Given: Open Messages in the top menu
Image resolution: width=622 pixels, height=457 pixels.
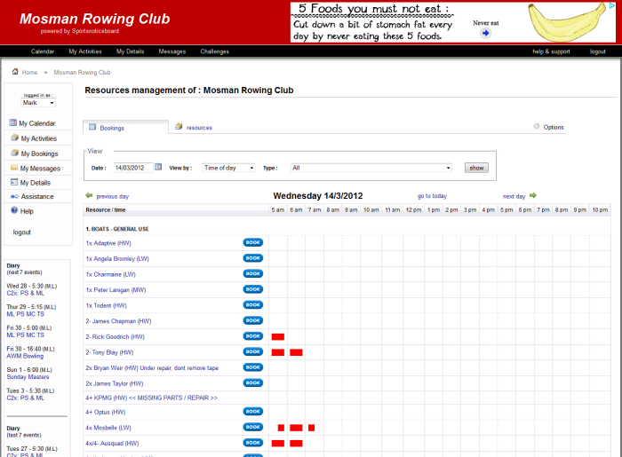Looking at the screenshot, I should pyautogui.click(x=172, y=51).
